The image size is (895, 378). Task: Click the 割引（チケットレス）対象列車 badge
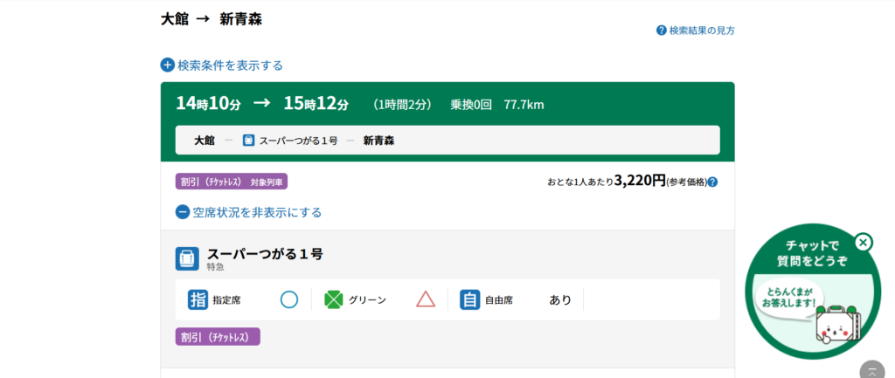point(232,182)
